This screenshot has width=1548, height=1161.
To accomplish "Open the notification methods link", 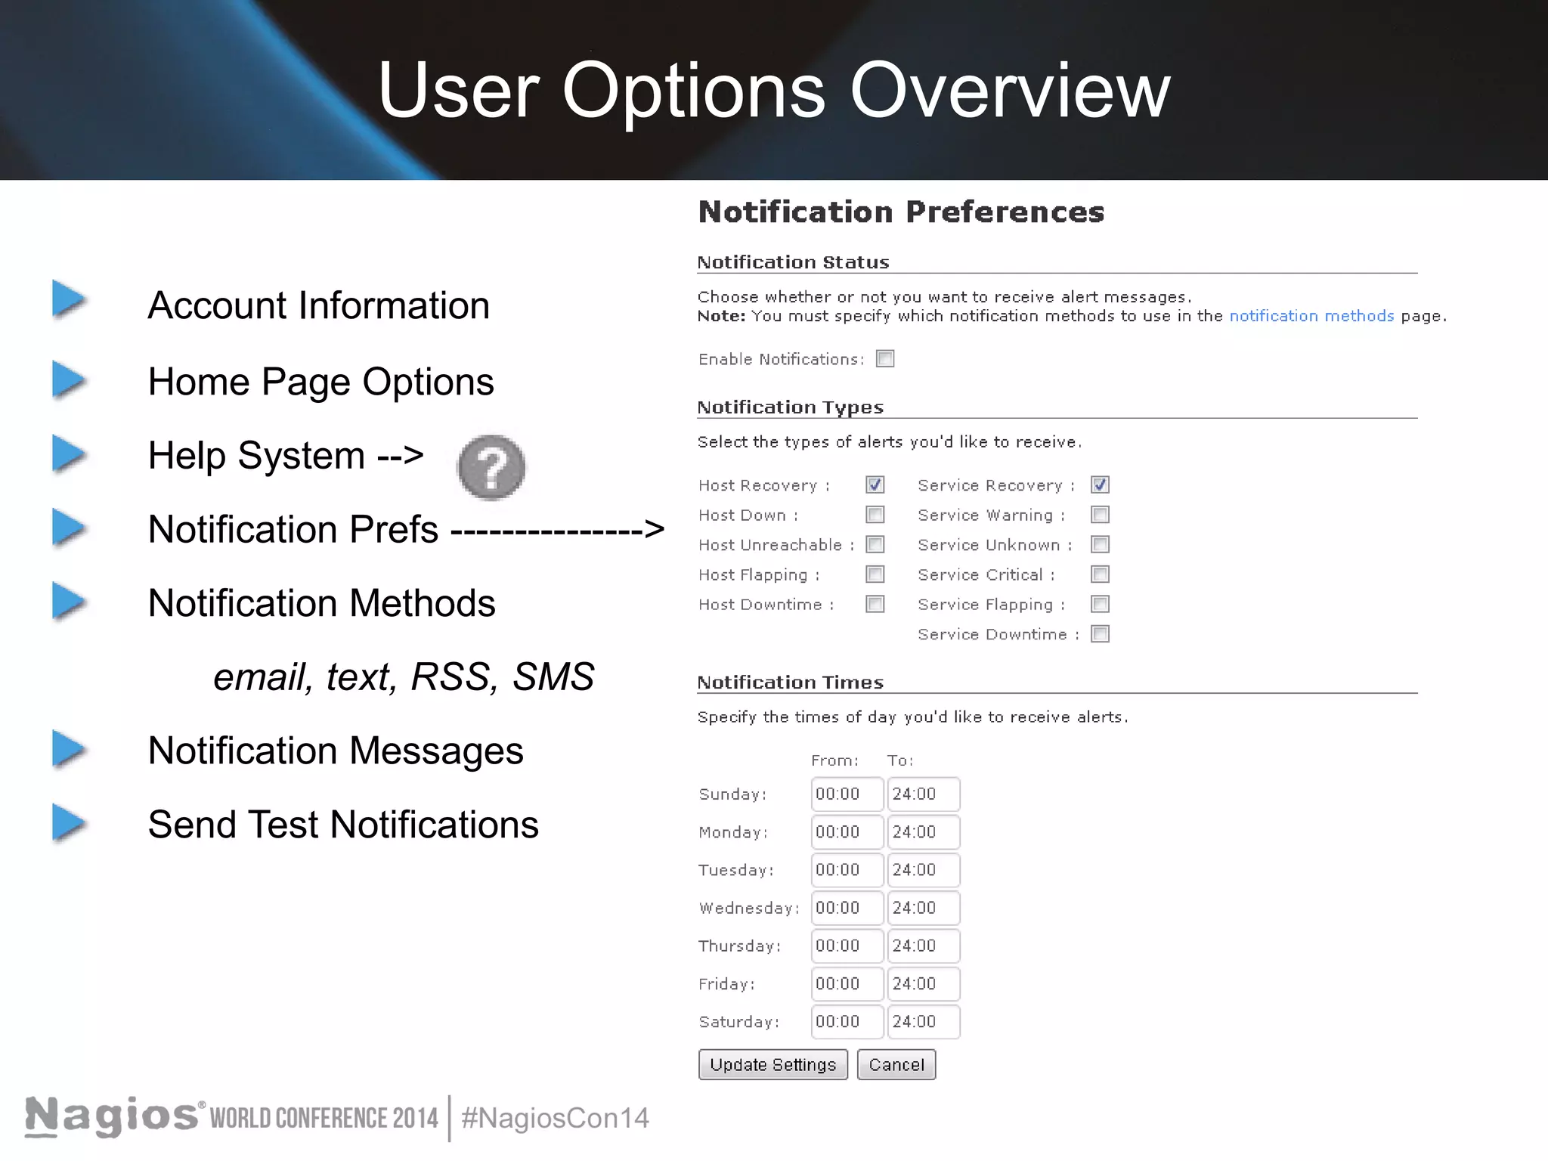I will (1311, 316).
